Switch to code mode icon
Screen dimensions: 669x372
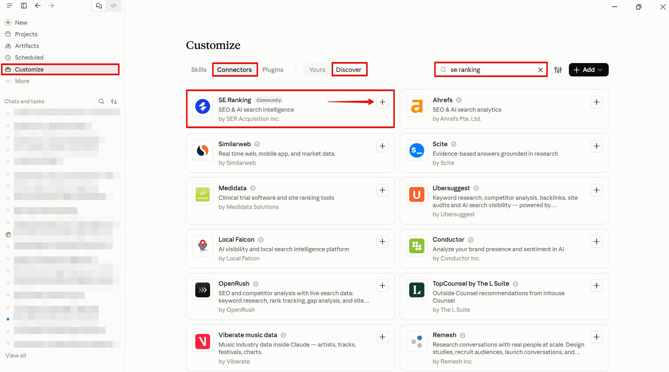click(113, 6)
